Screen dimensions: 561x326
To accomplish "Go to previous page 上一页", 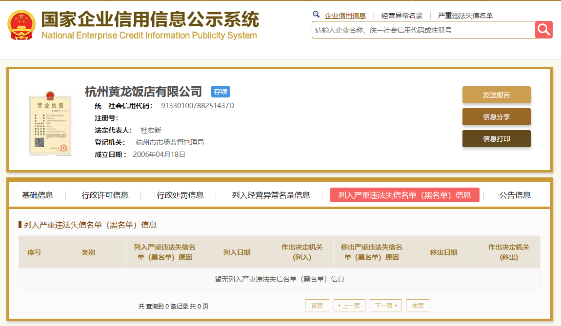I will [x=349, y=306].
